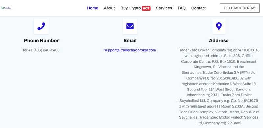Image resolution: width=263 pixels, height=128 pixels.
Task: Click the line "Johannesburg 2031. Trader Zero Broker"
Action: 219,95
